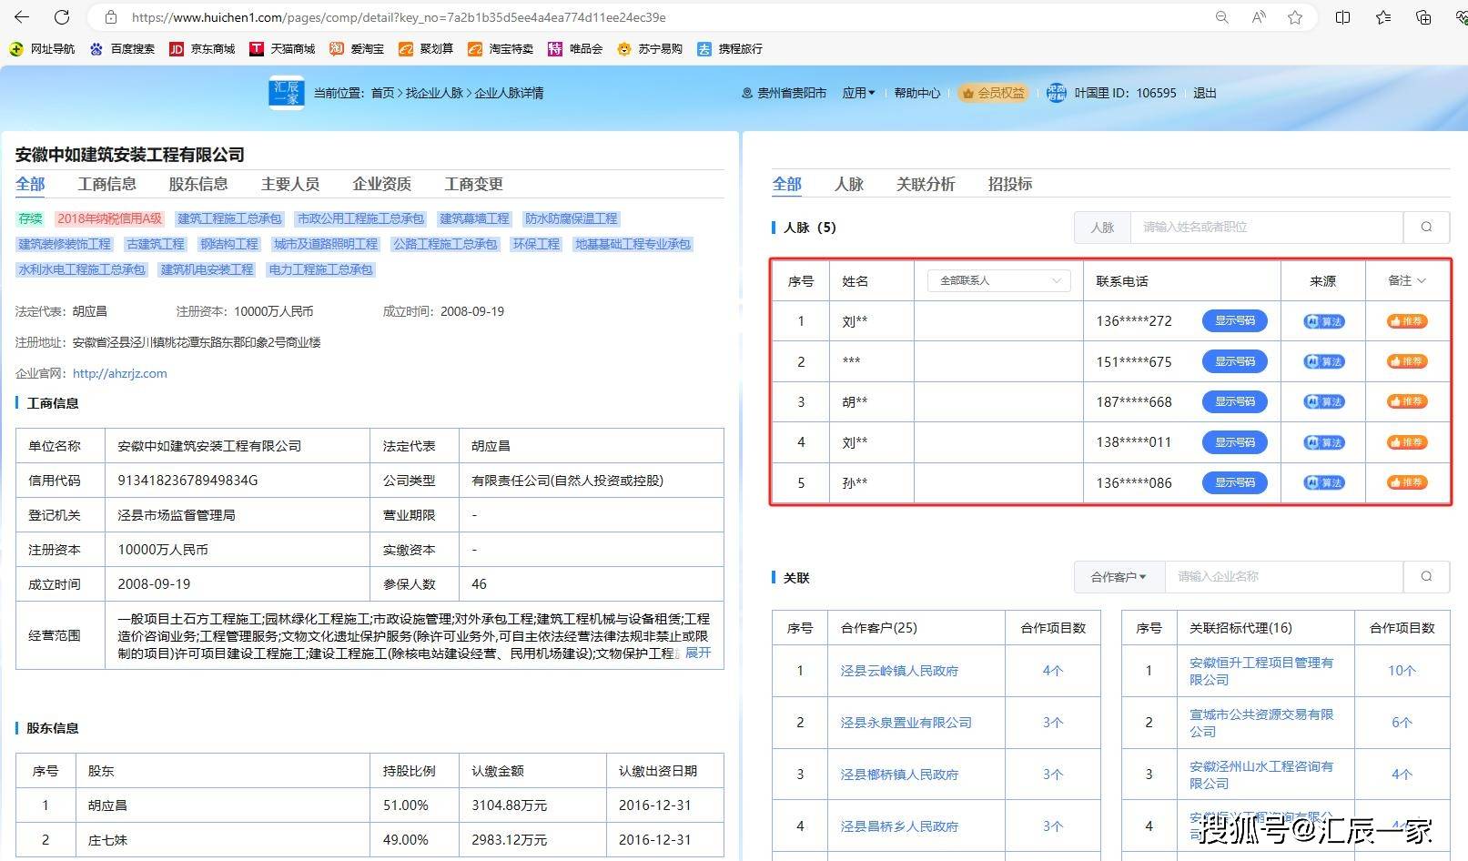1468x861 pixels.
Task: Go to 找企业人脉 in breadcrumb
Action: click(434, 93)
